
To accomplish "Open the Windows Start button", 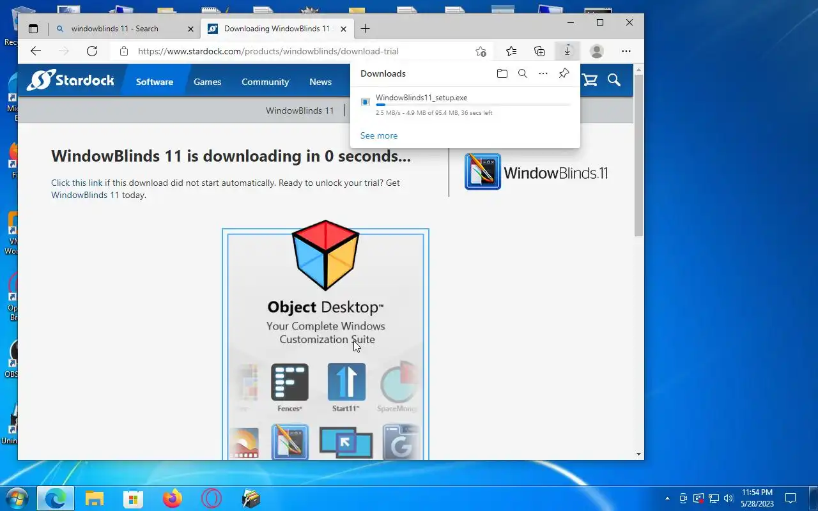I will tap(17, 498).
